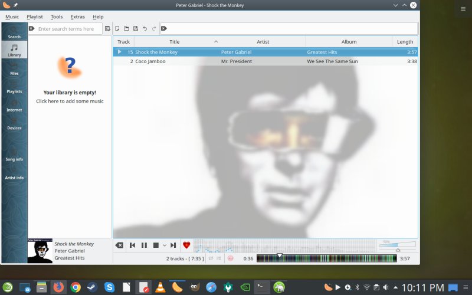Open stop button dropdown arrow
This screenshot has width=472, height=295.
(x=165, y=245)
